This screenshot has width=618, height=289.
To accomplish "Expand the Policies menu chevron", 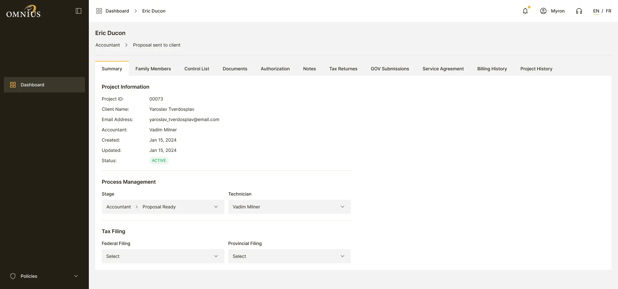I will 76,276.
